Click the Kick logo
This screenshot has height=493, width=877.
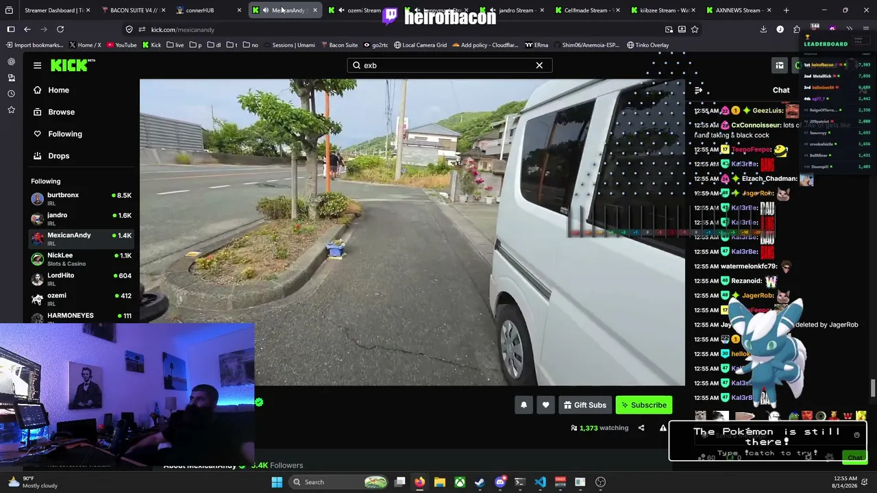tap(73, 65)
